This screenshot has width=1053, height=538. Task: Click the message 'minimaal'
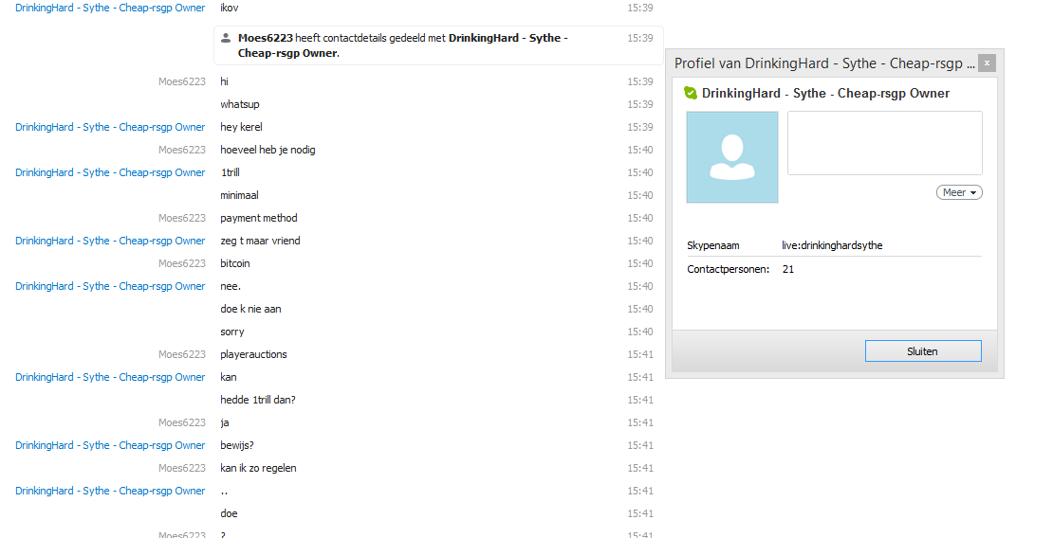click(239, 195)
